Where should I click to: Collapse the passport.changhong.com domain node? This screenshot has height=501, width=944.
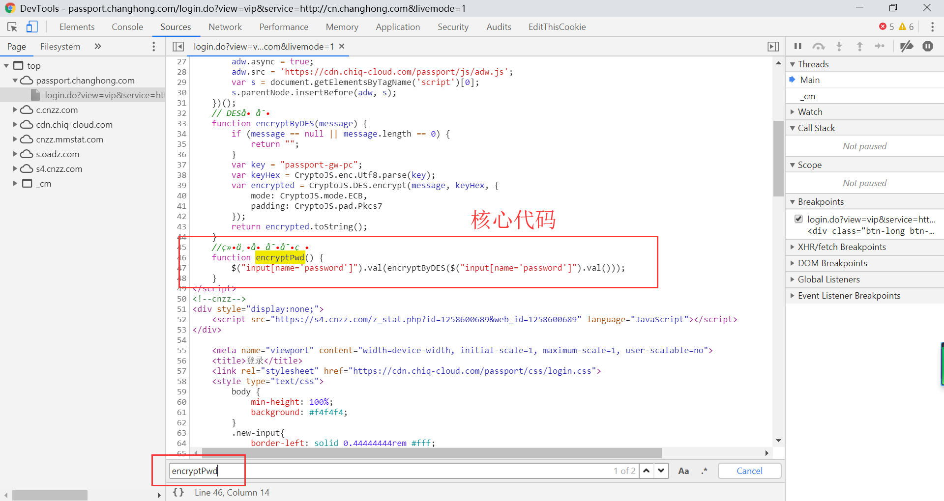[15, 81]
